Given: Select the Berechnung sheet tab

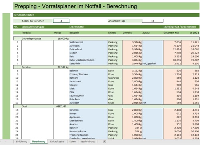Looking at the screenshot, I should [39, 141].
